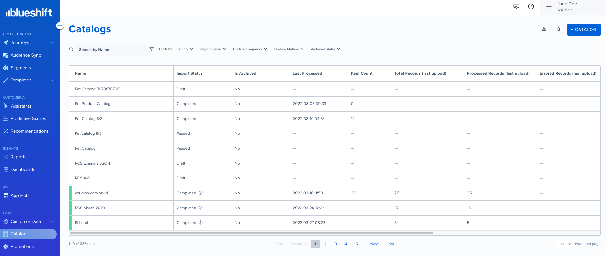Click the Dashboards icon
The width and height of the screenshot is (606, 256).
point(6,169)
